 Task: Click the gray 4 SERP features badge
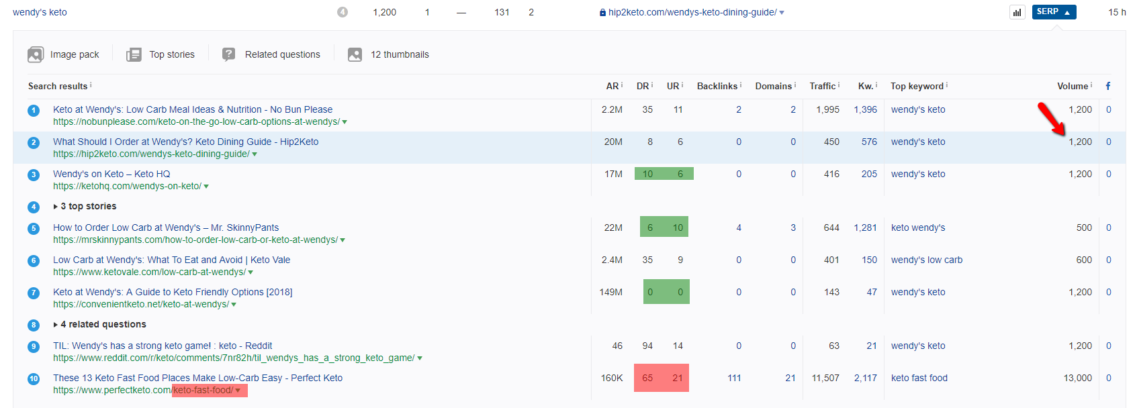point(343,12)
